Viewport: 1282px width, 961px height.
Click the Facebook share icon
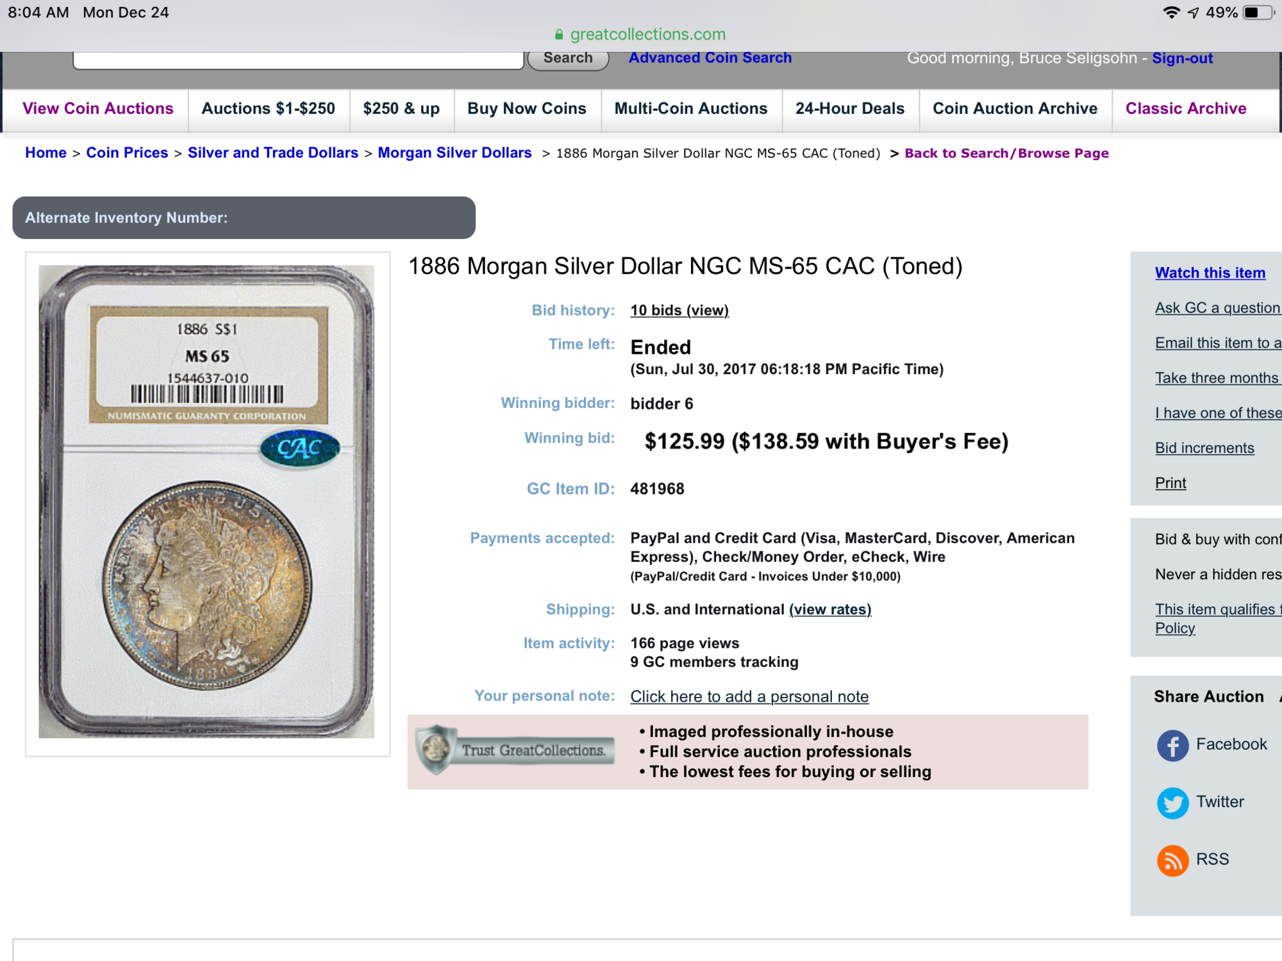[x=1172, y=745]
